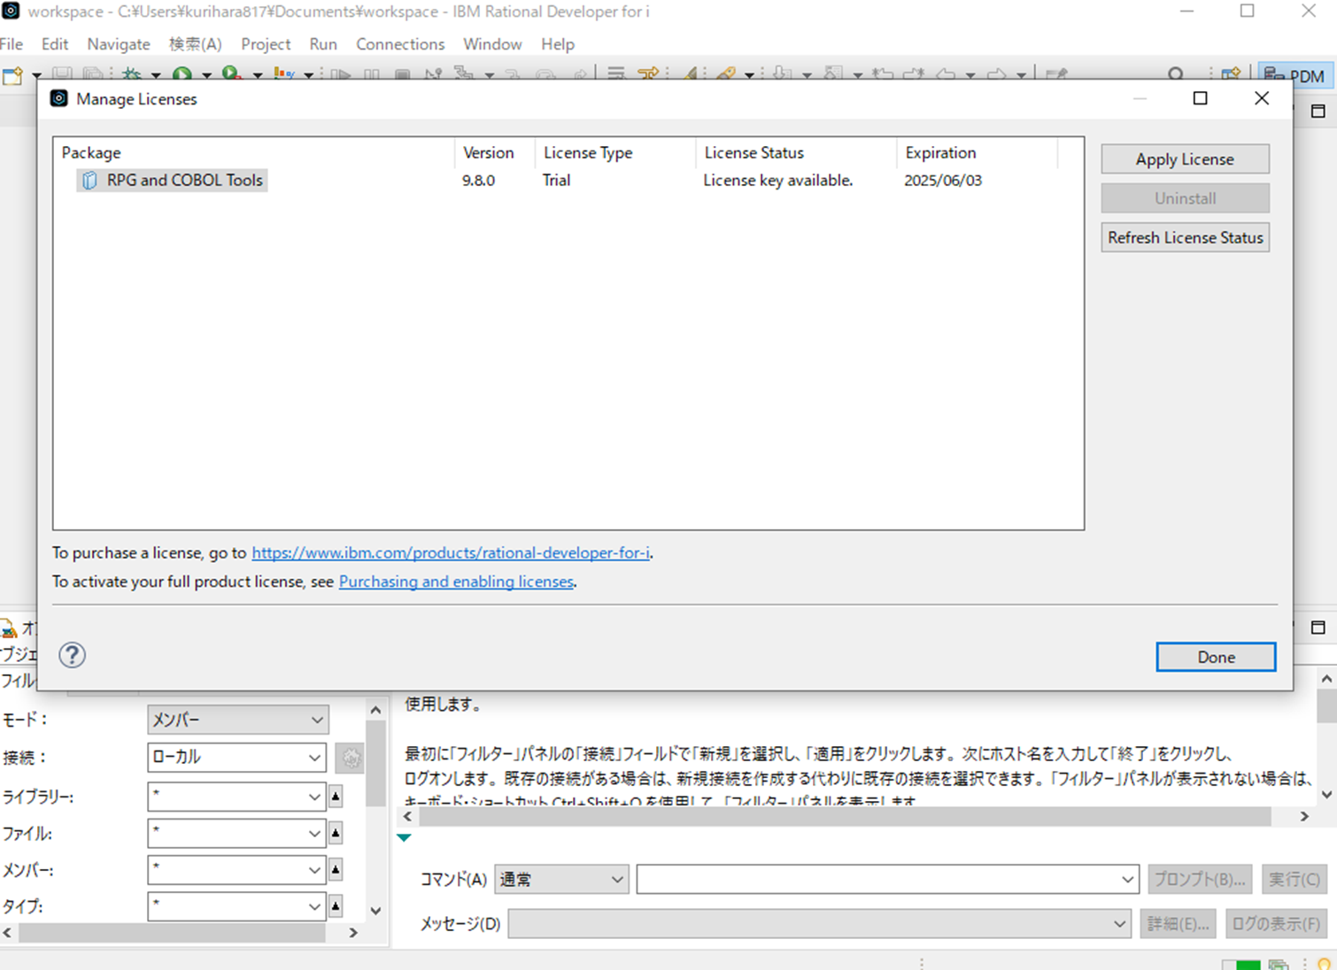Click the License Status column header
1337x970 pixels.
(796, 152)
